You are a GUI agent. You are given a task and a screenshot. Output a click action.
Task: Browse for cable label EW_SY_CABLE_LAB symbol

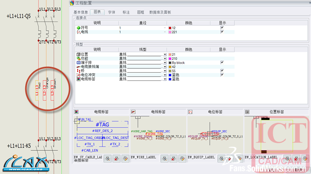pos(108,159)
